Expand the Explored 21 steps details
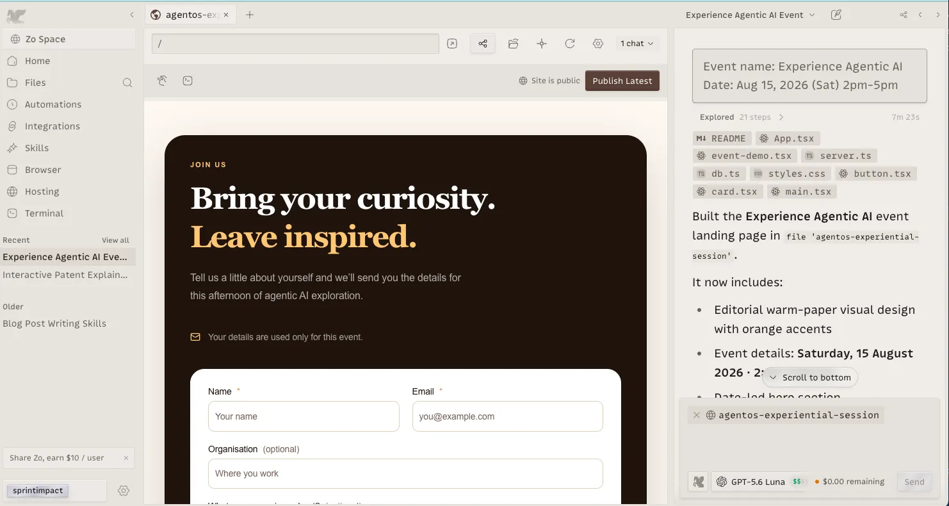The image size is (949, 506). click(x=742, y=117)
